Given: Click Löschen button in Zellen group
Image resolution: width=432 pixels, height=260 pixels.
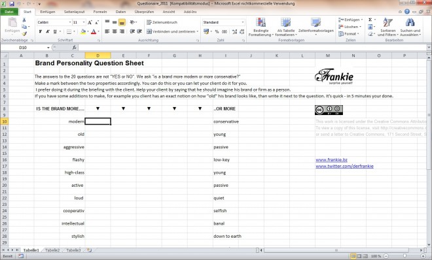Looking at the screenshot, I should [x=350, y=27].
